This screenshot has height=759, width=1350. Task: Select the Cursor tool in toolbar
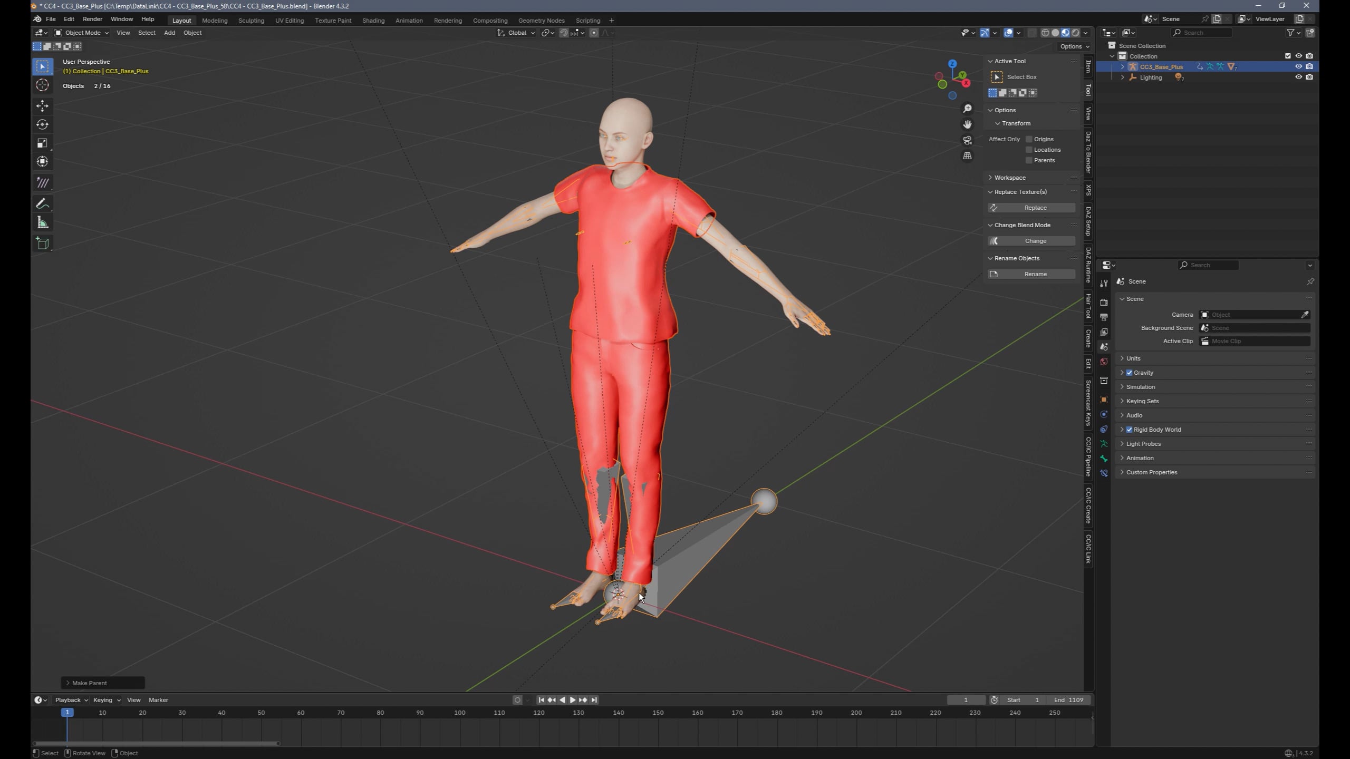pyautogui.click(x=42, y=85)
